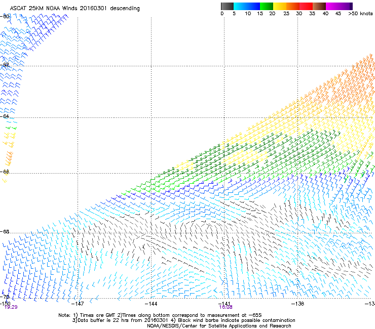
Task: Click the latitude label -66
Action: (x=5, y=172)
